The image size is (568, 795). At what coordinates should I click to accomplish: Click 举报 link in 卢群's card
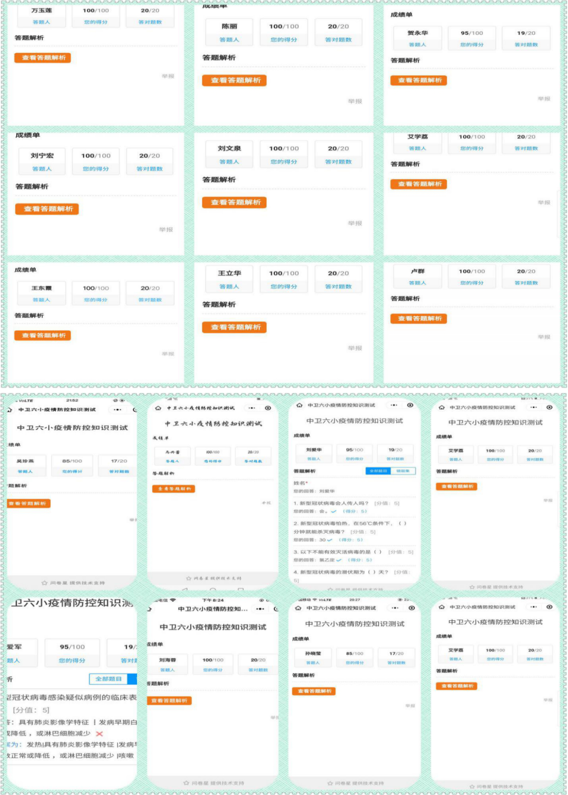click(x=544, y=337)
